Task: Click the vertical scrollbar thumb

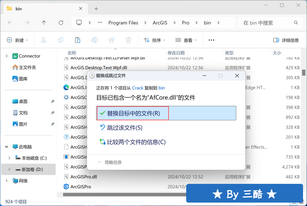Action: 304,72
